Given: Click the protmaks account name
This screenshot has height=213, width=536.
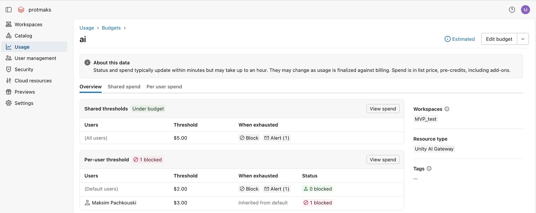Looking at the screenshot, I should pyautogui.click(x=40, y=10).
